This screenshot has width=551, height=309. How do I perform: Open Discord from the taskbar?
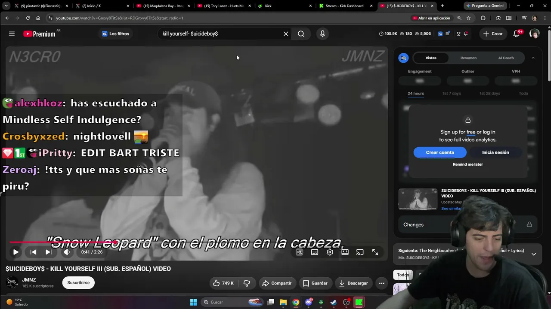click(x=308, y=302)
